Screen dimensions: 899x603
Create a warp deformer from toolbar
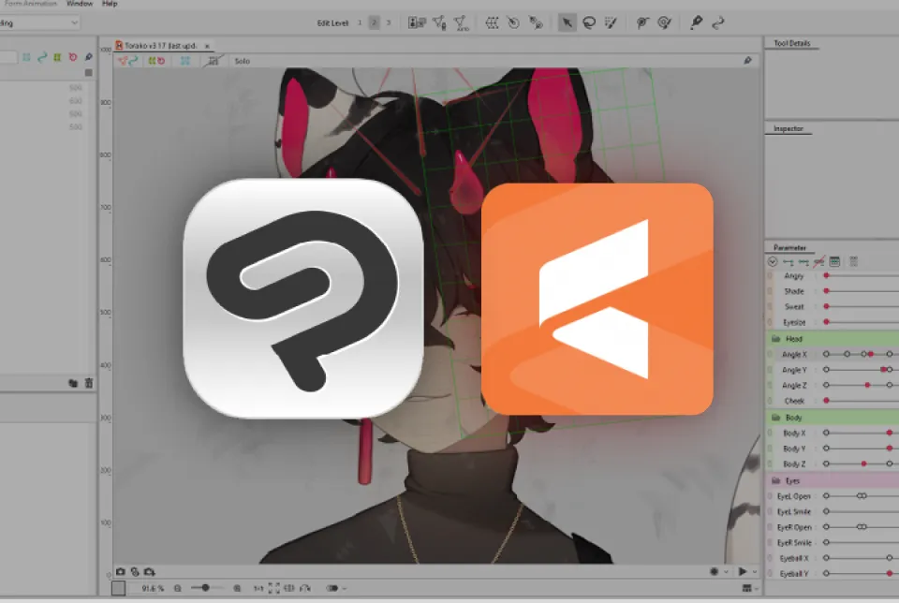[492, 22]
